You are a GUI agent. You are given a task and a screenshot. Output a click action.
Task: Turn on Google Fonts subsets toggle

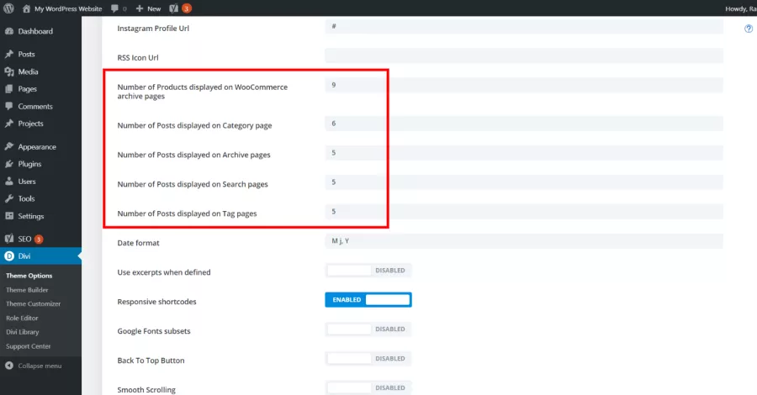coord(368,329)
